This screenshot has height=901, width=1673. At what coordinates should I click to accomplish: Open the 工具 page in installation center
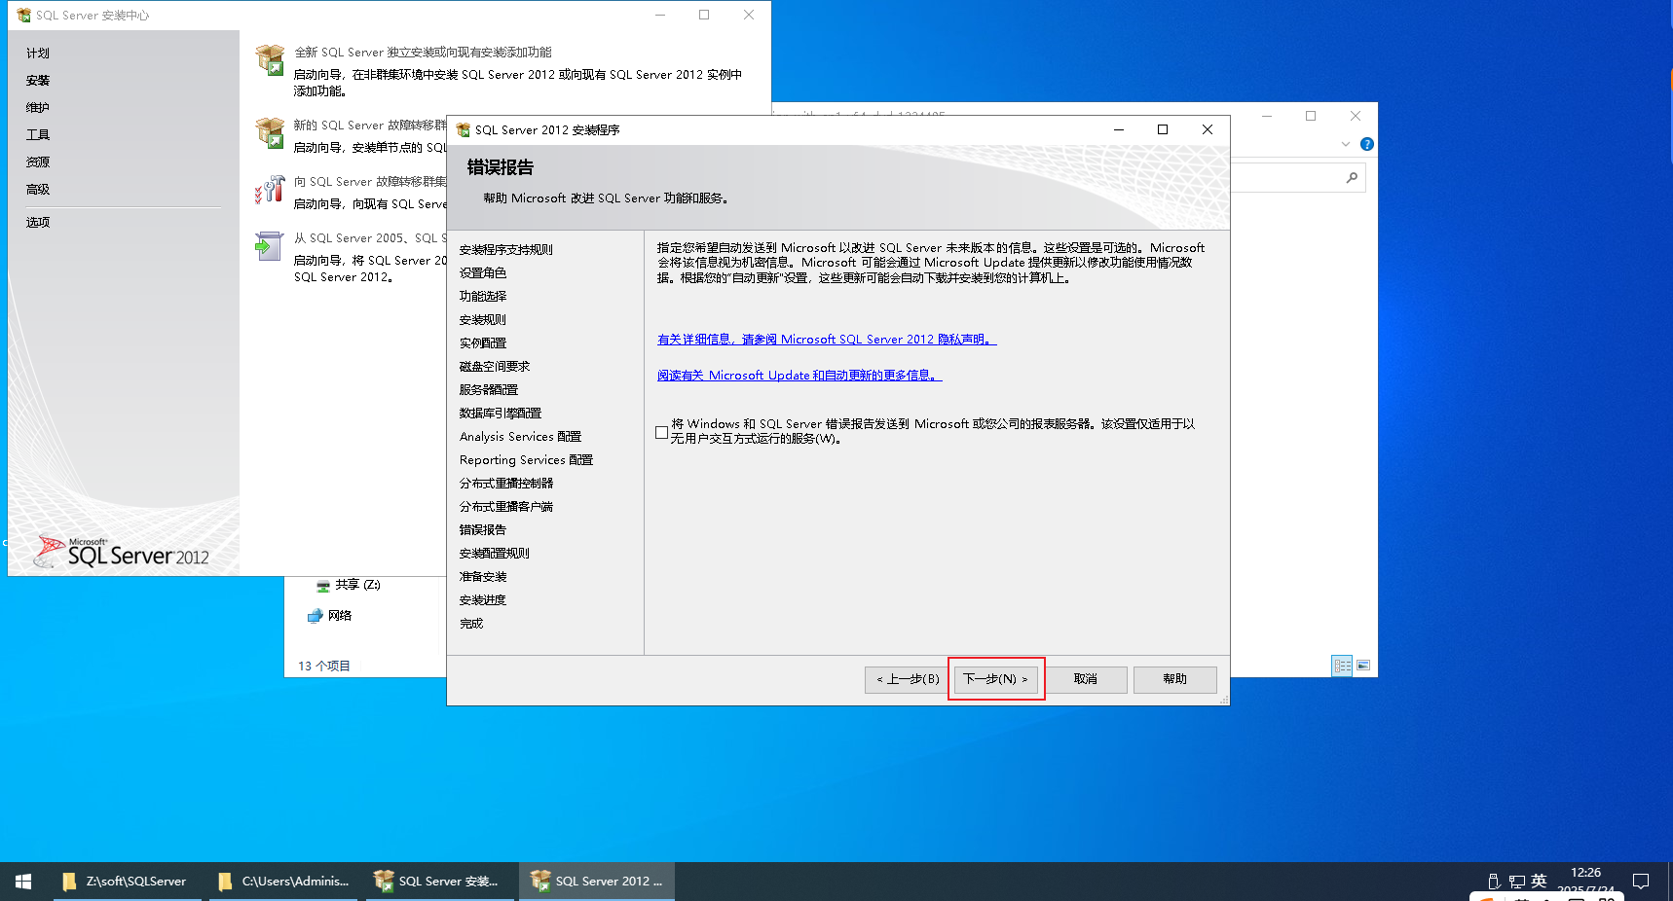click(x=38, y=135)
